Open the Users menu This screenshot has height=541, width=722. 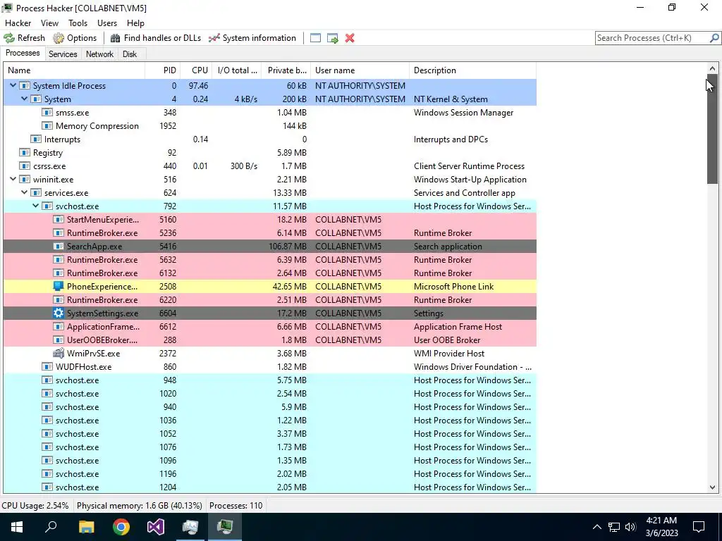point(107,23)
